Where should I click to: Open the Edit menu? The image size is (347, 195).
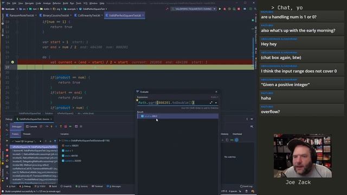(x=15, y=3)
